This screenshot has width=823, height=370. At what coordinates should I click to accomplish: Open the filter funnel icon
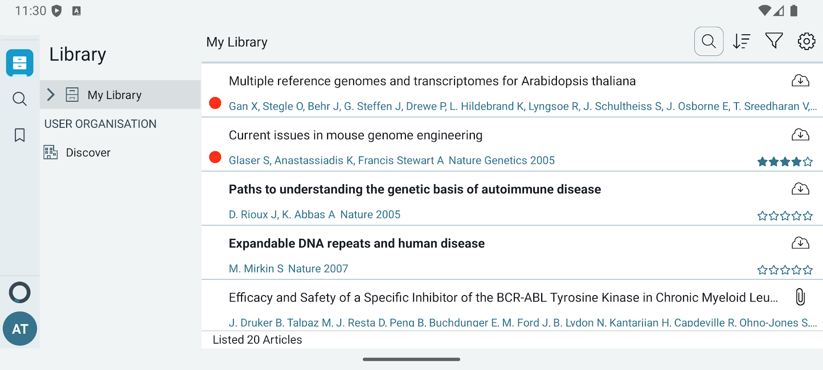[x=774, y=41]
